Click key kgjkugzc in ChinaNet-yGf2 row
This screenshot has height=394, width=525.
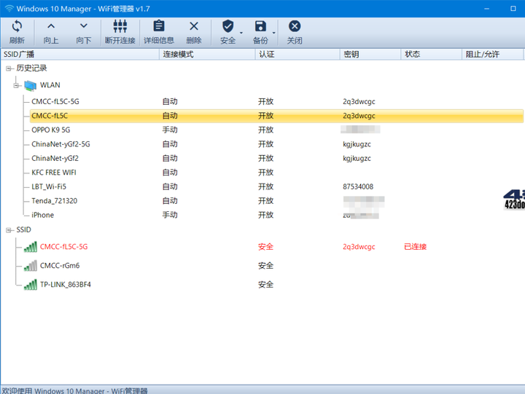357,158
